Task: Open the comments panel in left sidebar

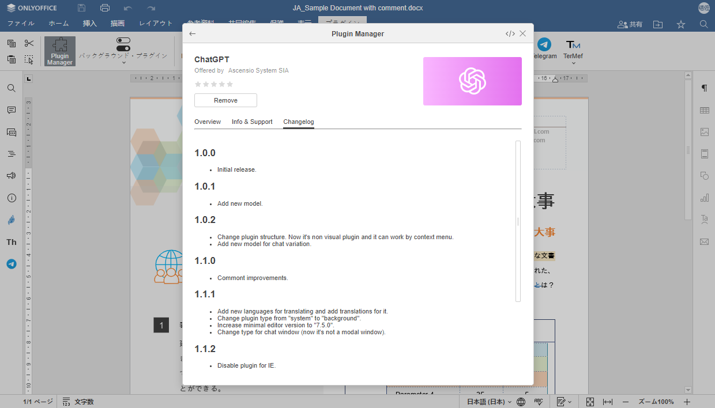Action: pyautogui.click(x=12, y=110)
